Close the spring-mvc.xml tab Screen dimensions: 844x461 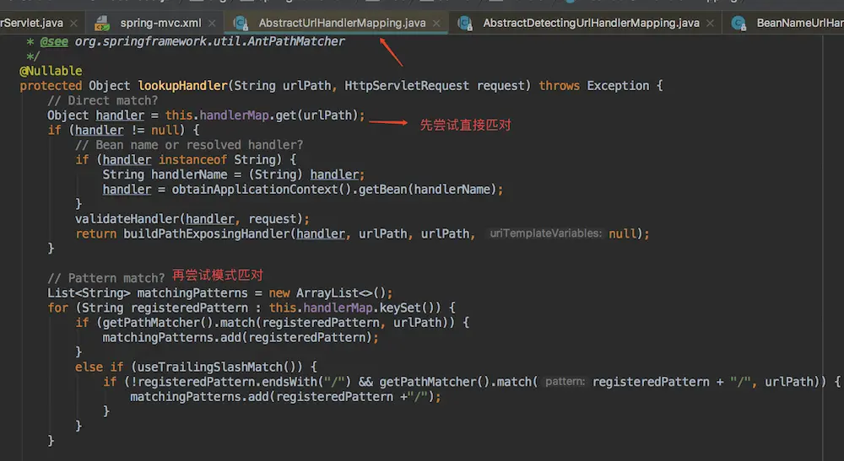pyautogui.click(x=215, y=23)
